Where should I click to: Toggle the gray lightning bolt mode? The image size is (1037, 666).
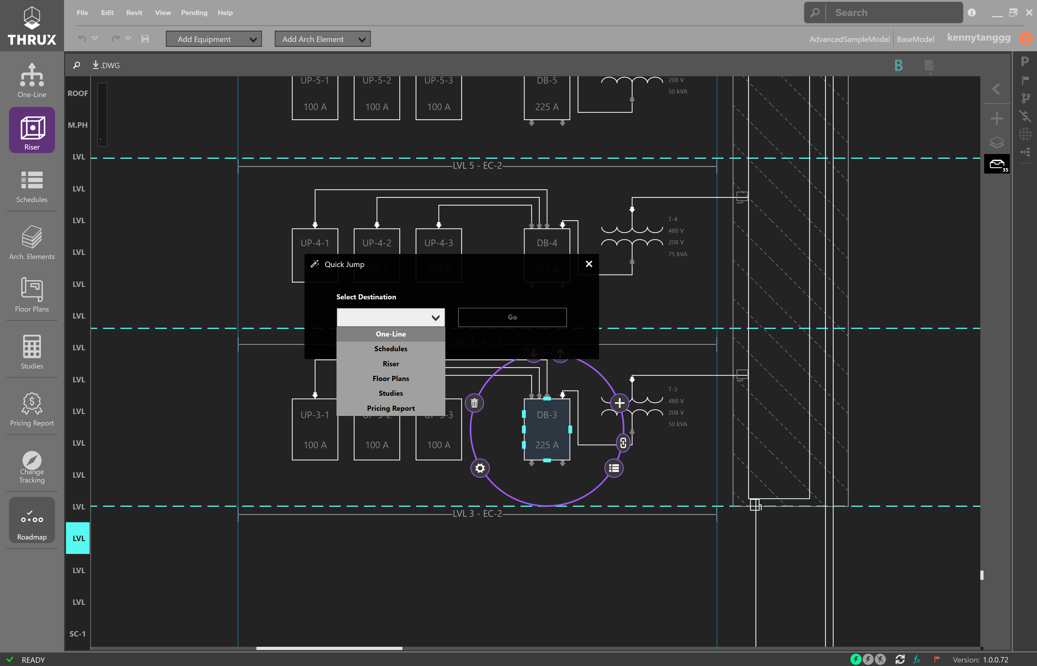coord(868,659)
